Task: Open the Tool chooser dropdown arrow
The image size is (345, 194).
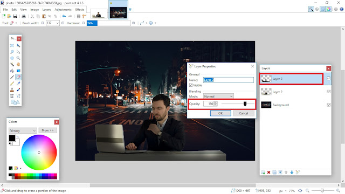Action: (16, 23)
